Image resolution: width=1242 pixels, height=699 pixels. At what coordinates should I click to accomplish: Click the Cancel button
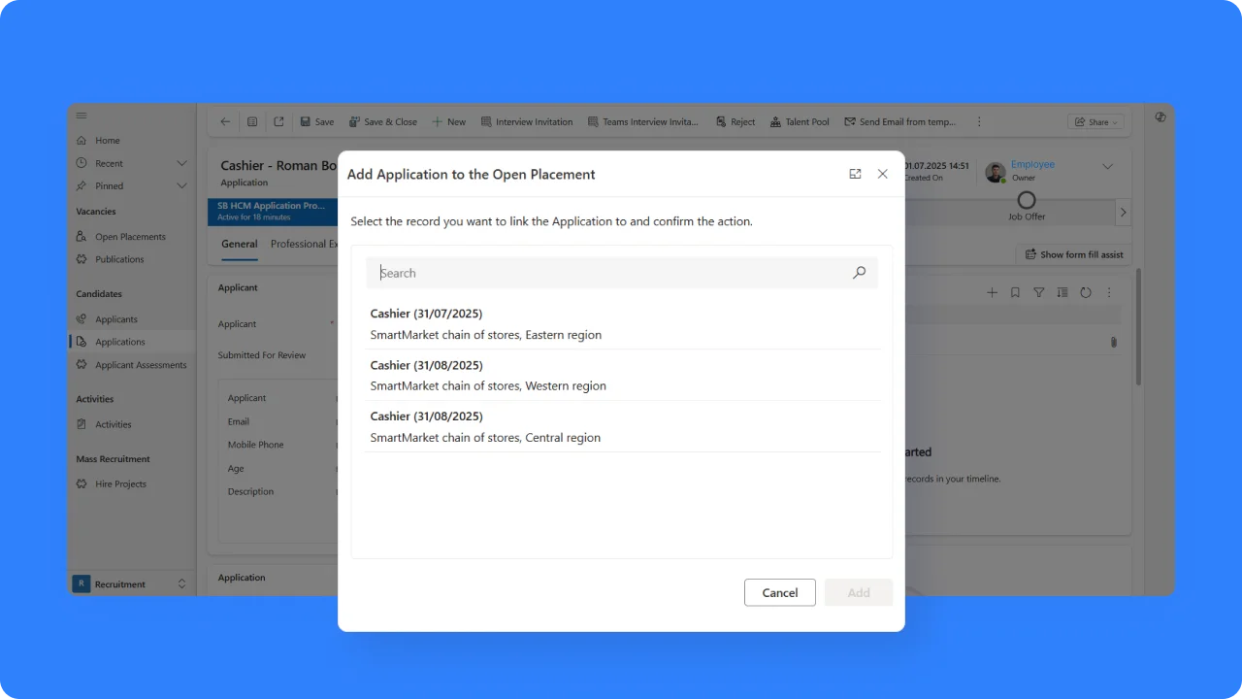tap(779, 592)
